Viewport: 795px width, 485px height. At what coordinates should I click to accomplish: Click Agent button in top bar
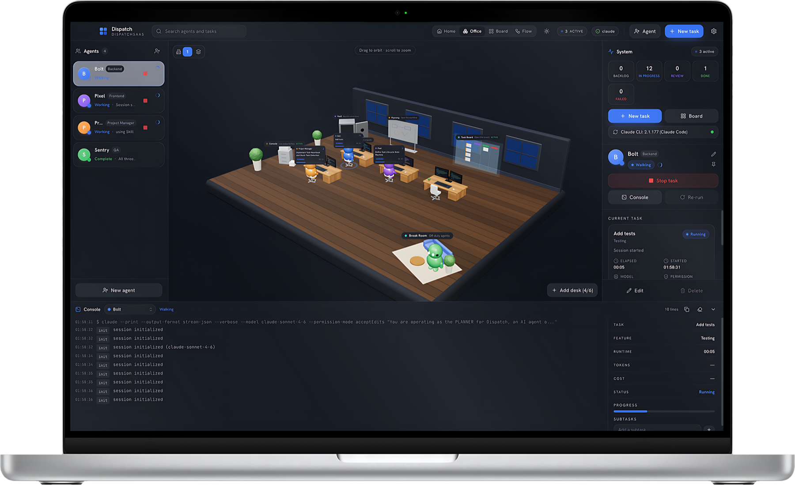[645, 31]
